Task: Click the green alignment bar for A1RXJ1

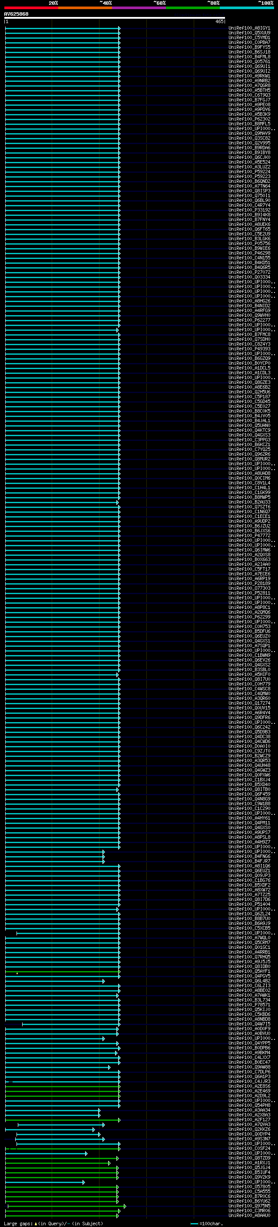Action: [57, 1163]
